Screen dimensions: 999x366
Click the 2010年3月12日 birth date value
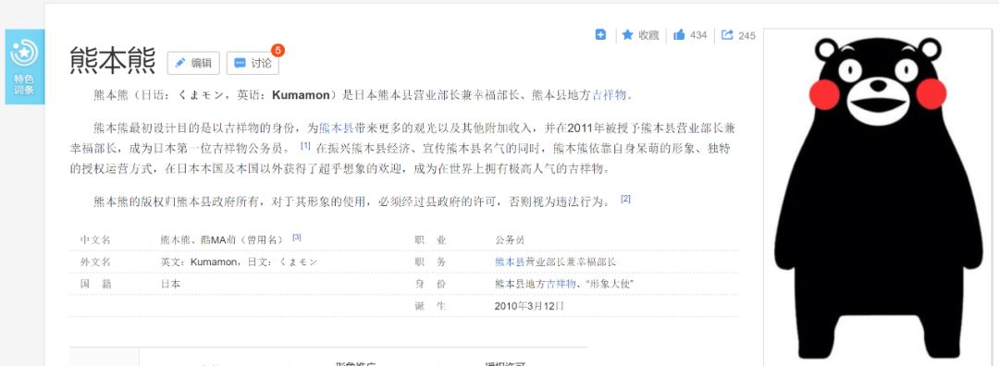529,306
